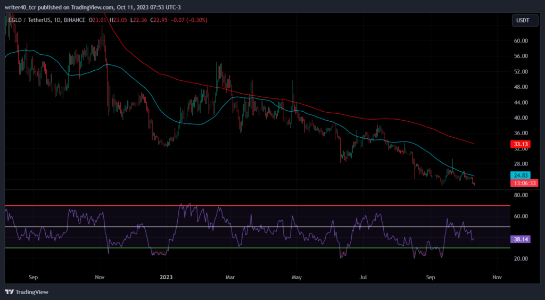The height and width of the screenshot is (300, 545).
Task: Click the 44.00 price axis label
Action: click(x=521, y=103)
